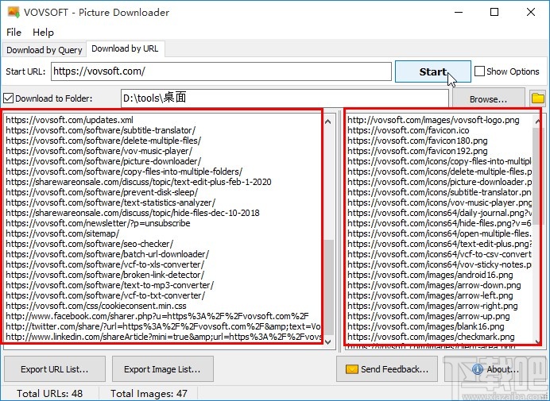Open the About... dialog button
This screenshot has height=401, width=550.
tap(495, 369)
